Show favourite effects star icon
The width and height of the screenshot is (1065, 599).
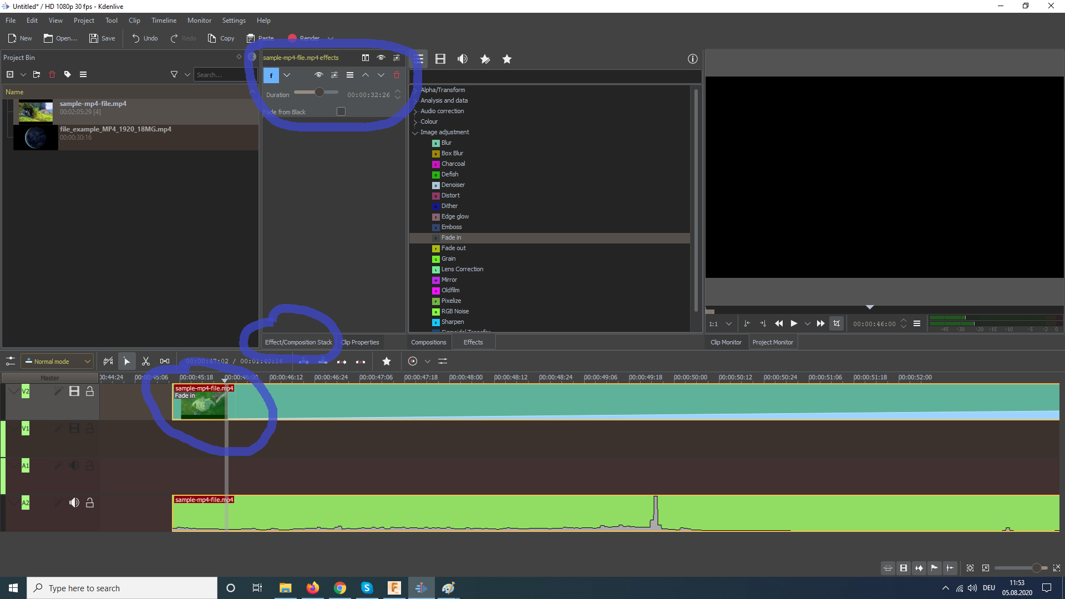tap(506, 59)
